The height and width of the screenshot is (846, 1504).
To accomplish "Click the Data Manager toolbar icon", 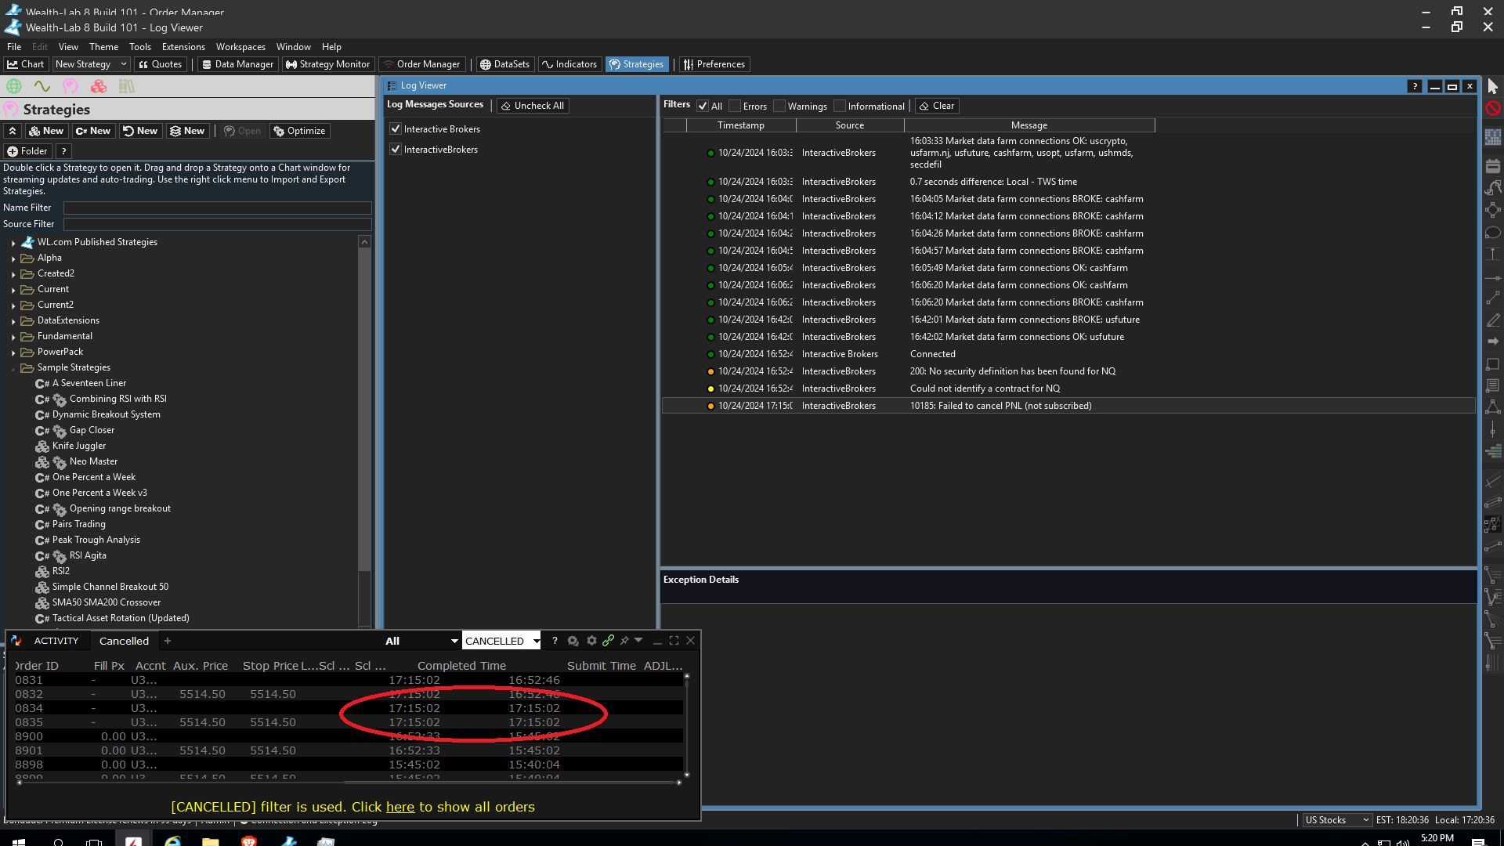I will pos(237,64).
